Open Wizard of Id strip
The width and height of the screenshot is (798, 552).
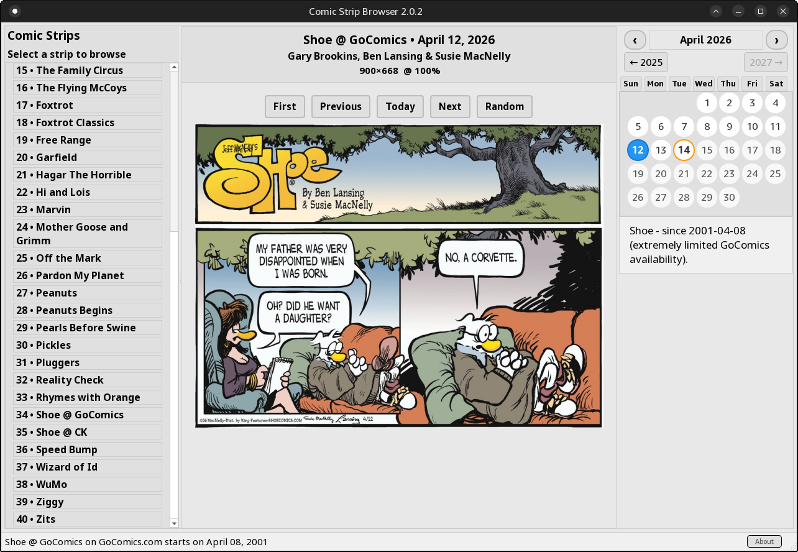pos(88,467)
